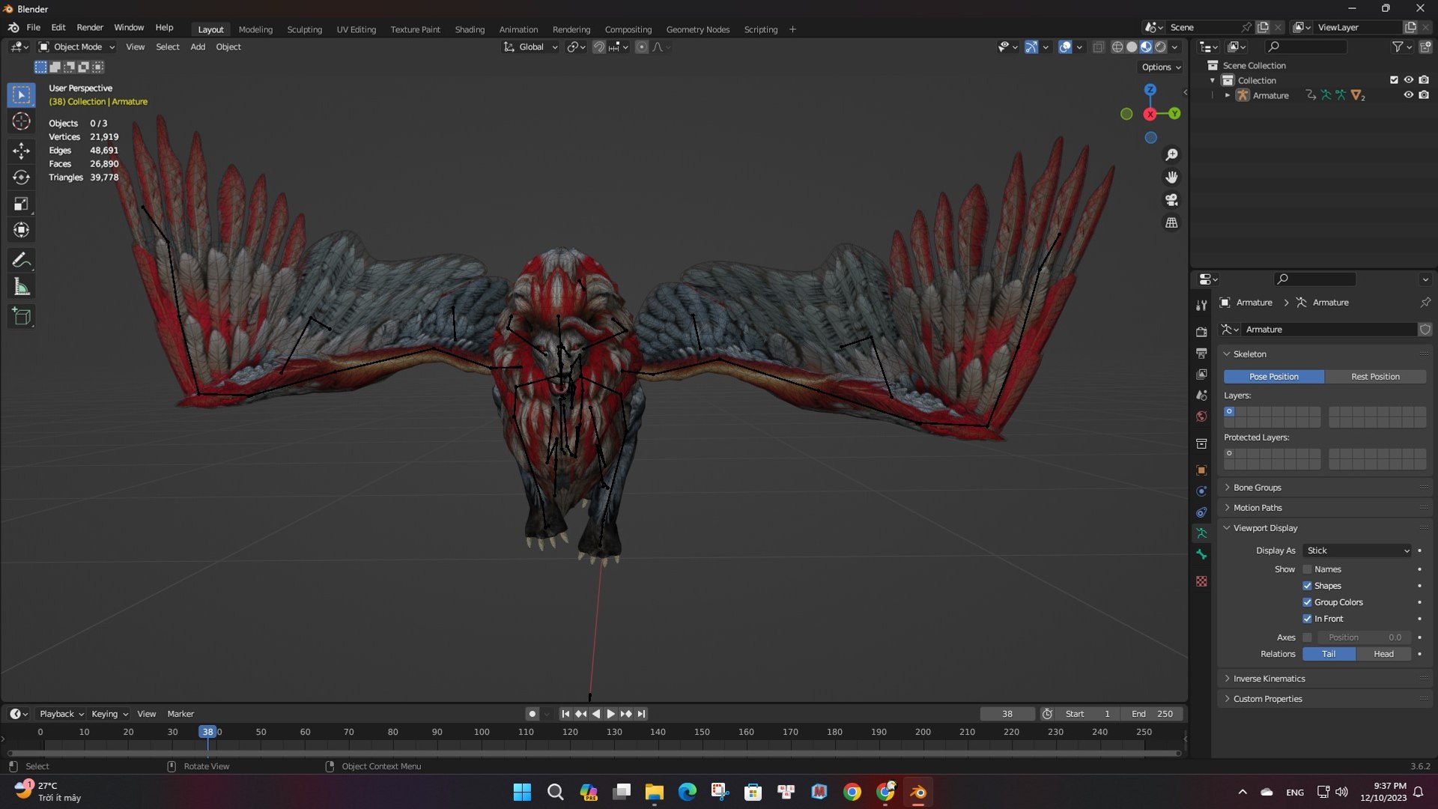Select the Measure ruler tool
1438x809 pixels.
pyautogui.click(x=21, y=287)
